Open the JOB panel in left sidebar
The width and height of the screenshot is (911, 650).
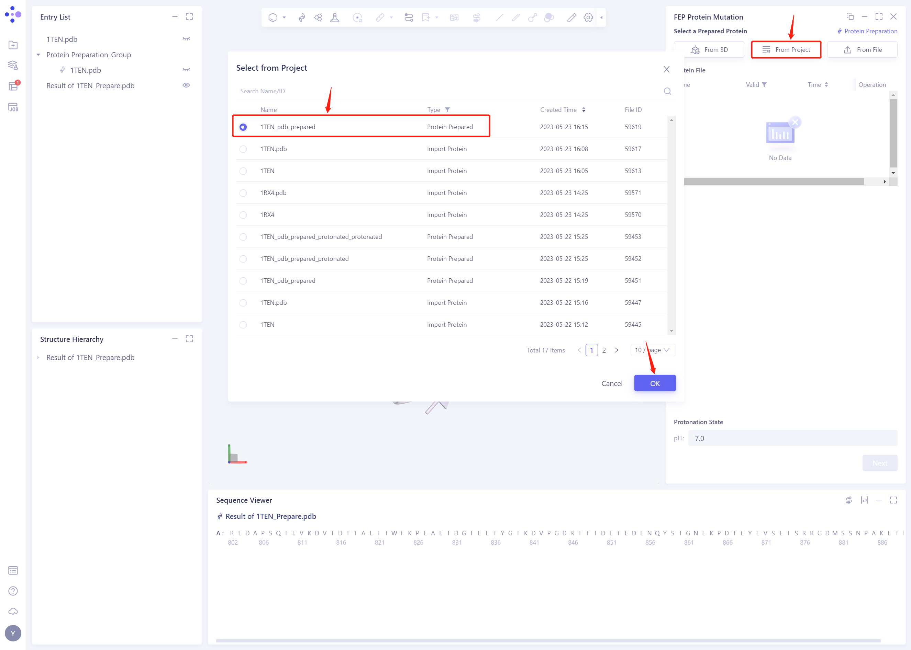coord(13,107)
